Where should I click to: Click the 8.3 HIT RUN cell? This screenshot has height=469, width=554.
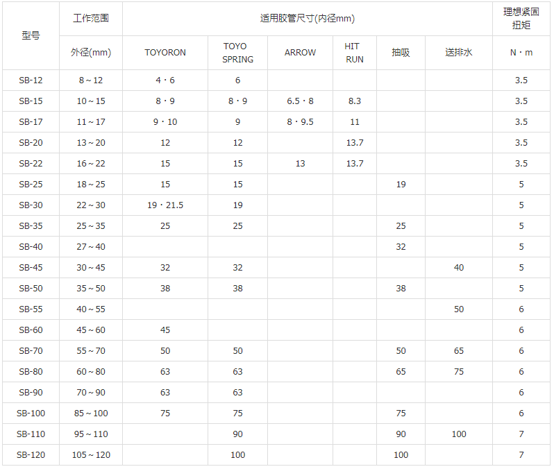point(355,101)
